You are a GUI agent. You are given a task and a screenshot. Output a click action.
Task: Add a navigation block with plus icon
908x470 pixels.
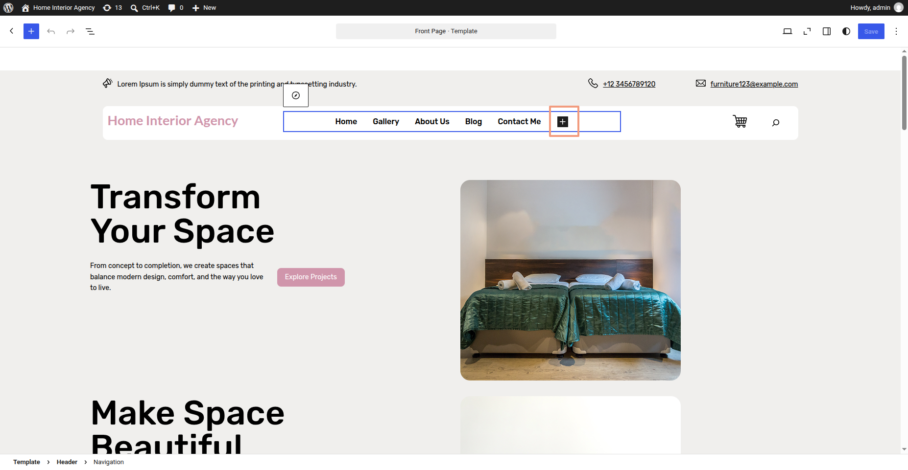point(563,121)
